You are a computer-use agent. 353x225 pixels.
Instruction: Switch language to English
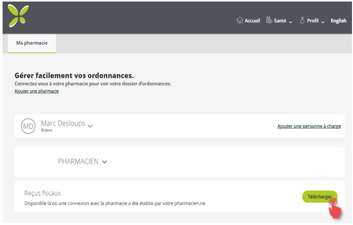339,21
